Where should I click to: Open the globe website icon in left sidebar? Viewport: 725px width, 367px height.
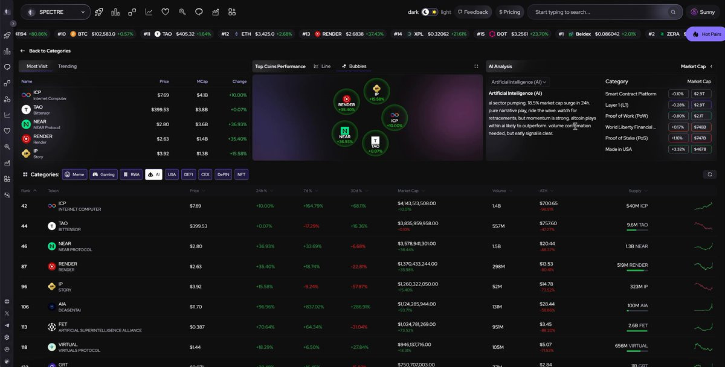point(7,301)
